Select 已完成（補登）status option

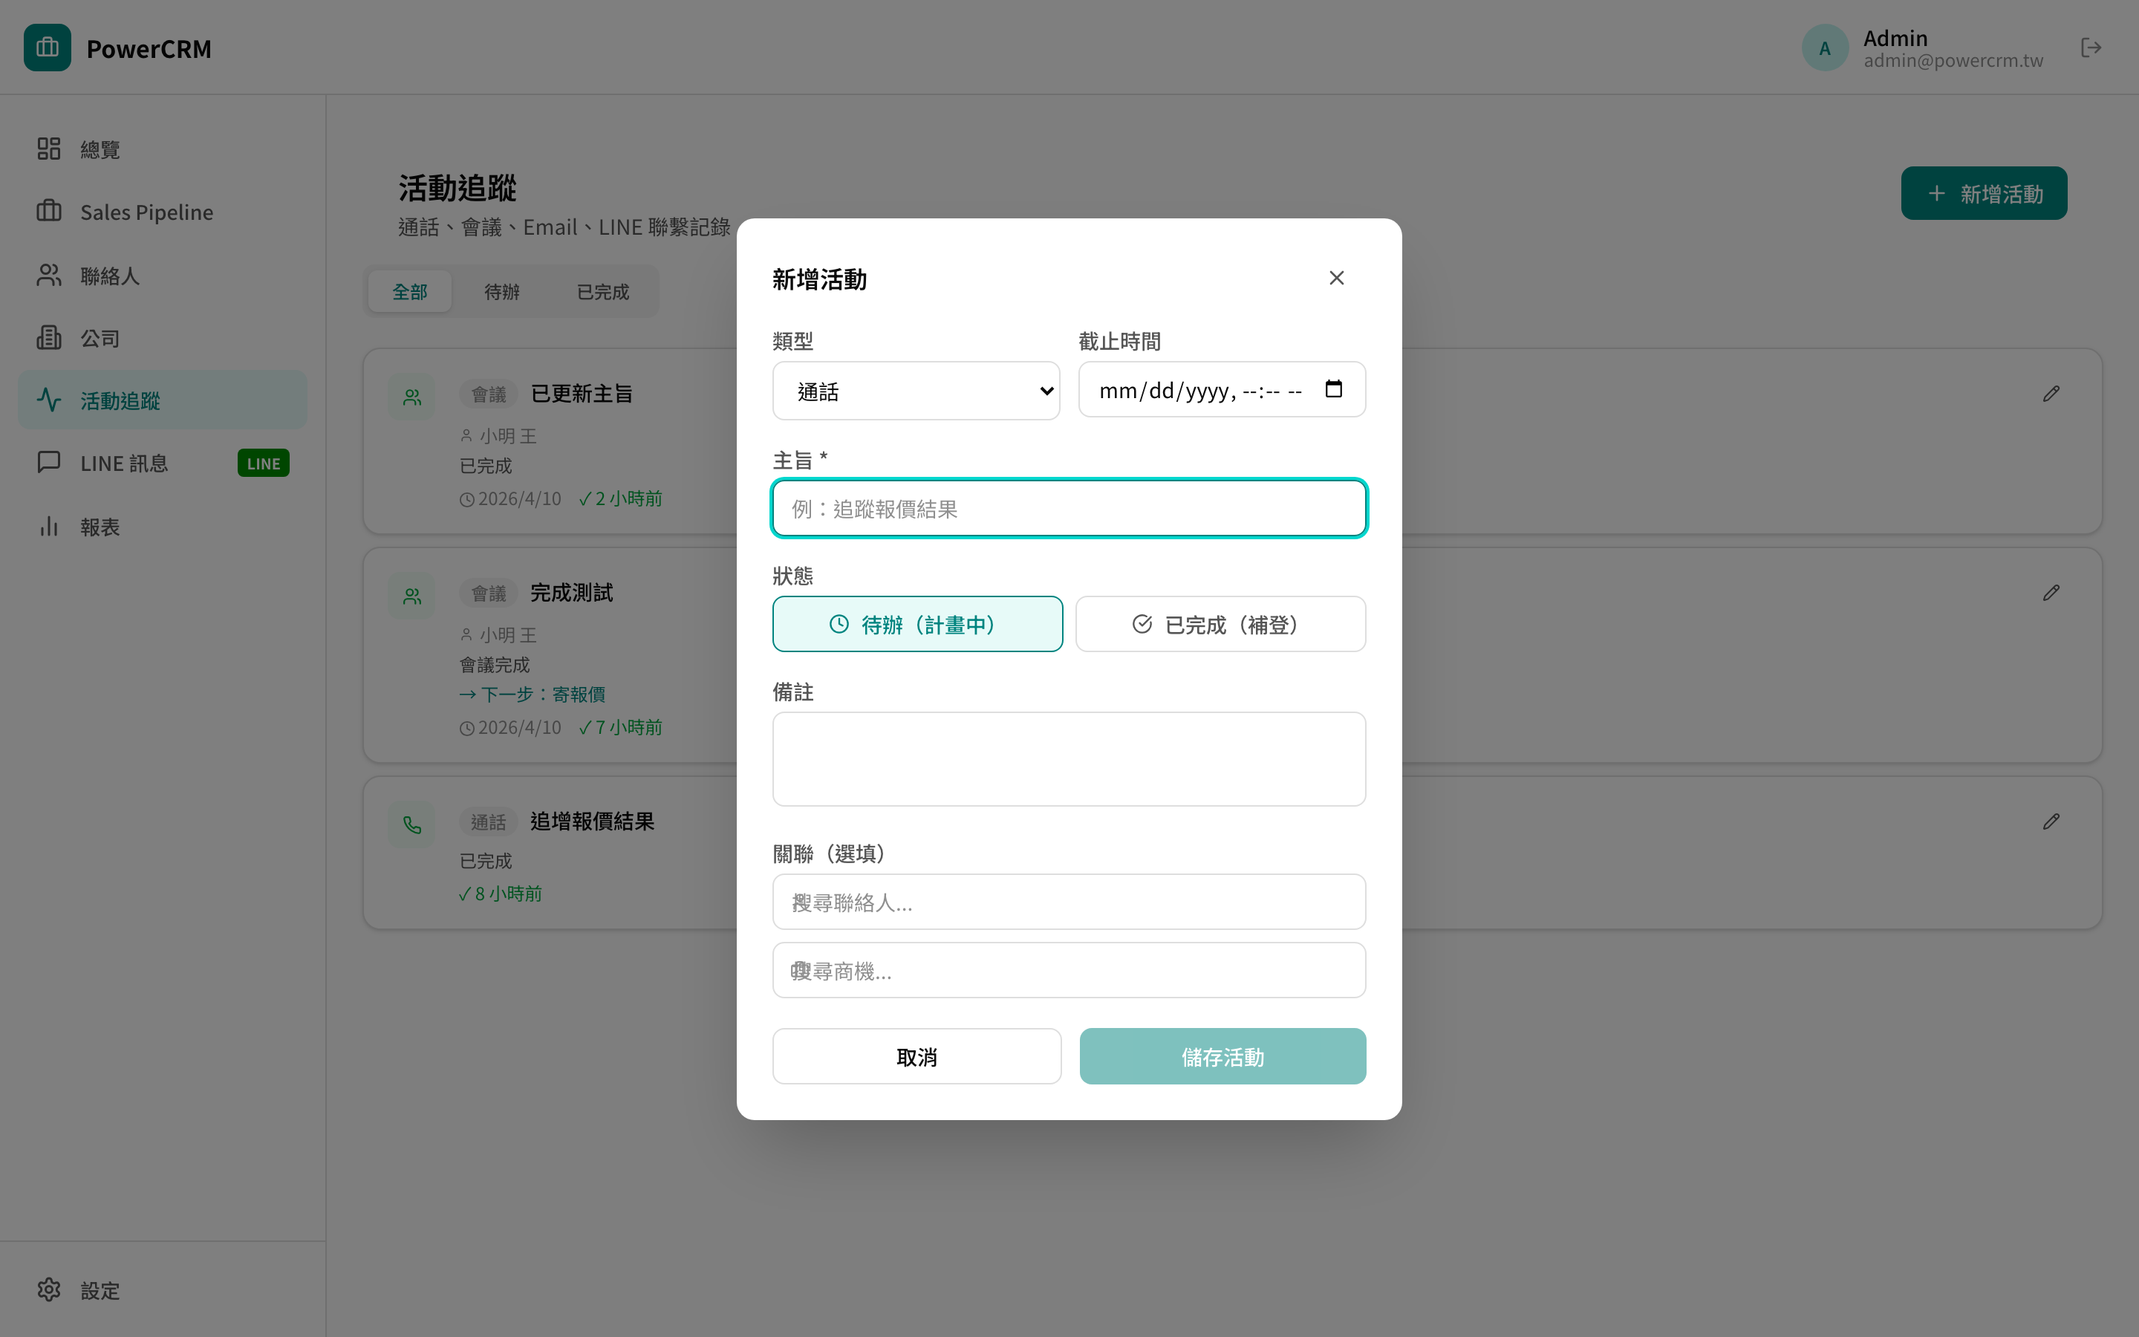[x=1220, y=623]
